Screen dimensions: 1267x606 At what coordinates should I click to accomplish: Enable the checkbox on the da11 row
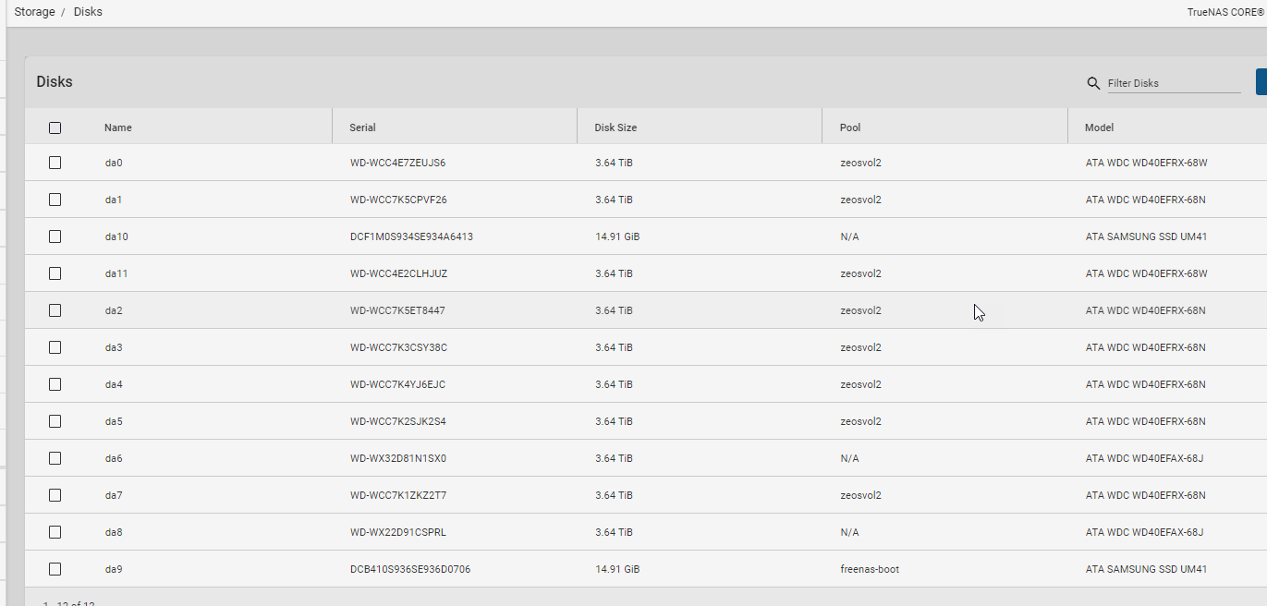55,273
